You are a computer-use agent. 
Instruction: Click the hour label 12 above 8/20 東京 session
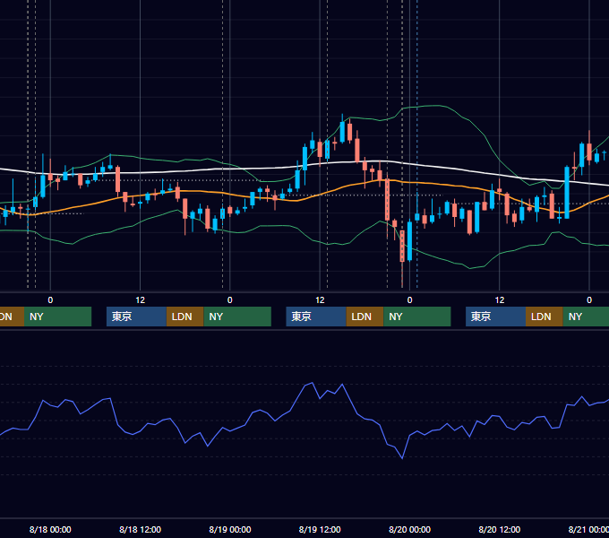[x=500, y=300]
